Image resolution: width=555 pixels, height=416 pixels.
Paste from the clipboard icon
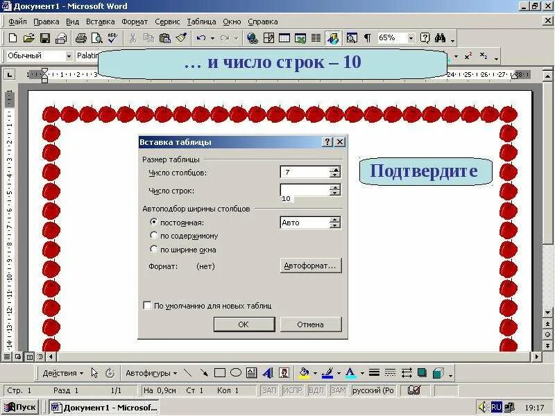point(165,38)
